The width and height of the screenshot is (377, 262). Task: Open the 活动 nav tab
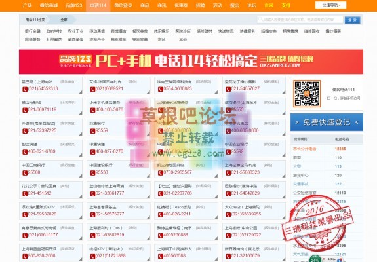pyautogui.click(x=218, y=5)
